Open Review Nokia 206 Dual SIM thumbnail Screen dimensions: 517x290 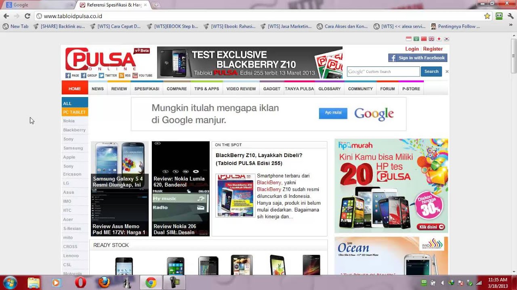click(181, 212)
